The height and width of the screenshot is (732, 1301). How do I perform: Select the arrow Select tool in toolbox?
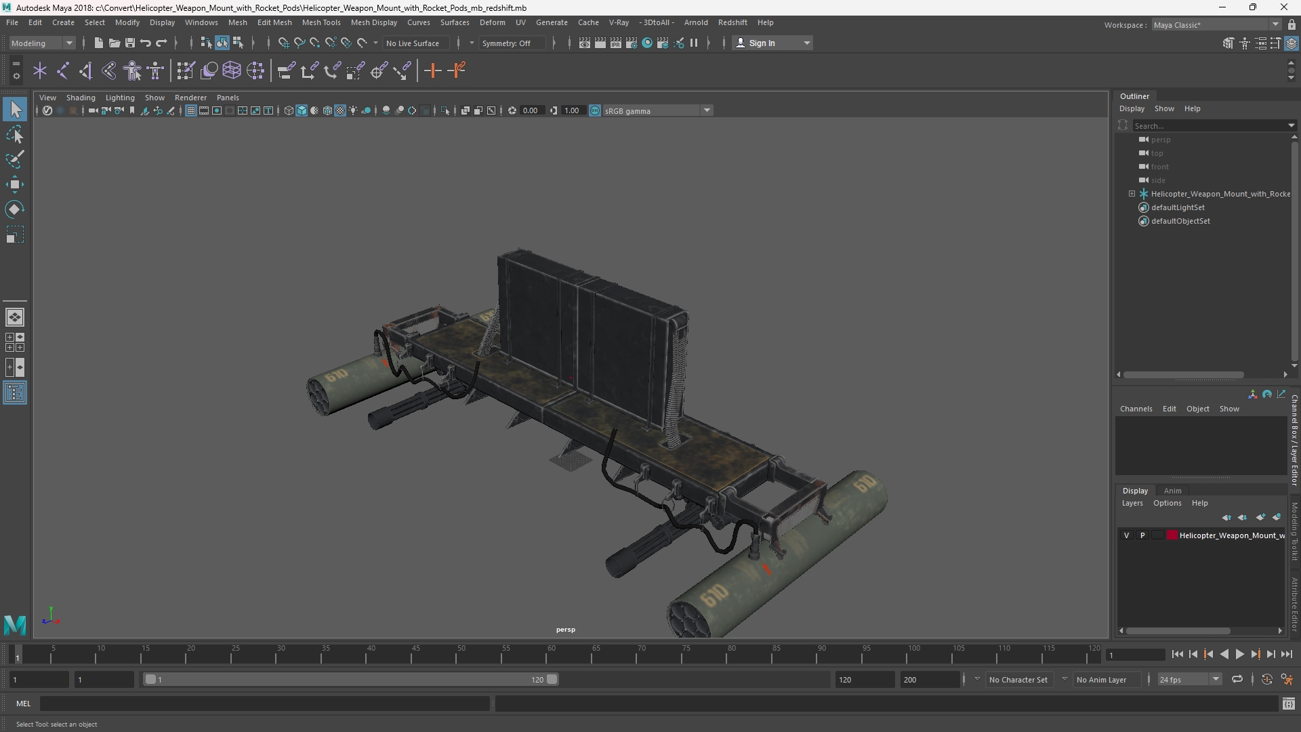[15, 109]
